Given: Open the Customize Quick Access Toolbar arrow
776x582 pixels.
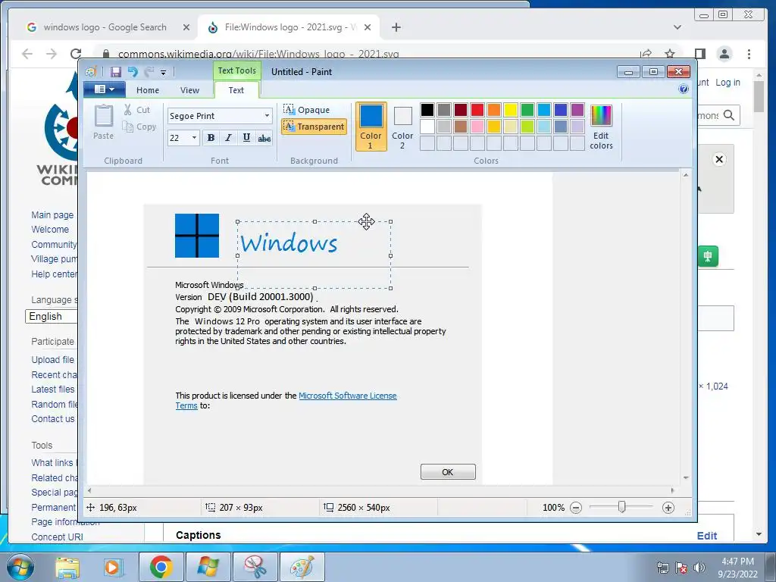Looking at the screenshot, I should coord(163,72).
